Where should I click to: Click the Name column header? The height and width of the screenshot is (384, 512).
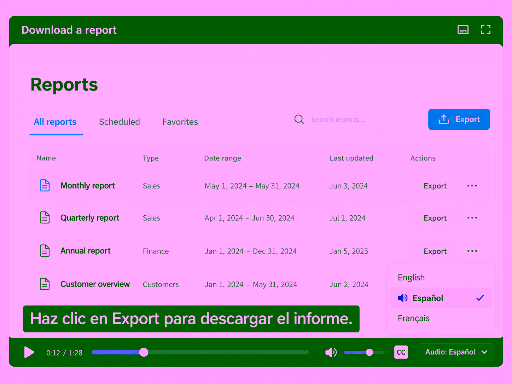[x=46, y=158]
